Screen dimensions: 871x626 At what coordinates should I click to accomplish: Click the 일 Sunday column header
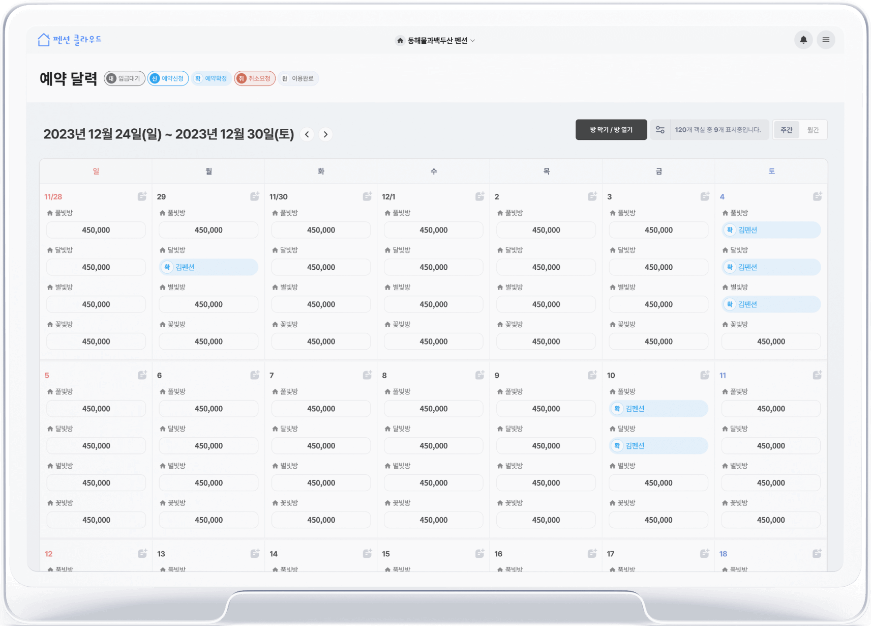pyautogui.click(x=96, y=172)
